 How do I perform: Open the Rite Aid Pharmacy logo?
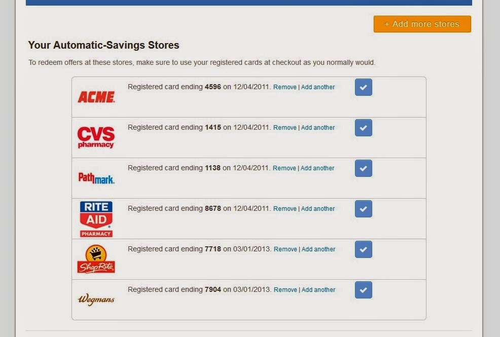pyautogui.click(x=96, y=219)
